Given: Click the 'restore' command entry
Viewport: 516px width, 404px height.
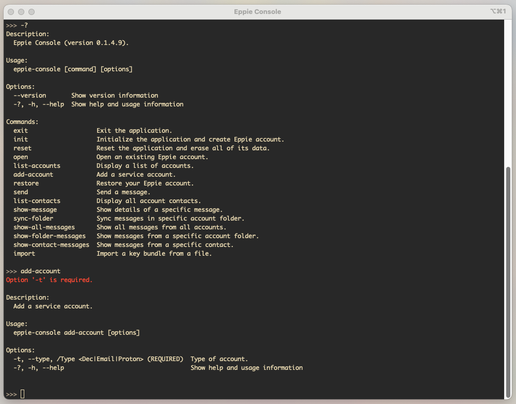Looking at the screenshot, I should [26, 183].
